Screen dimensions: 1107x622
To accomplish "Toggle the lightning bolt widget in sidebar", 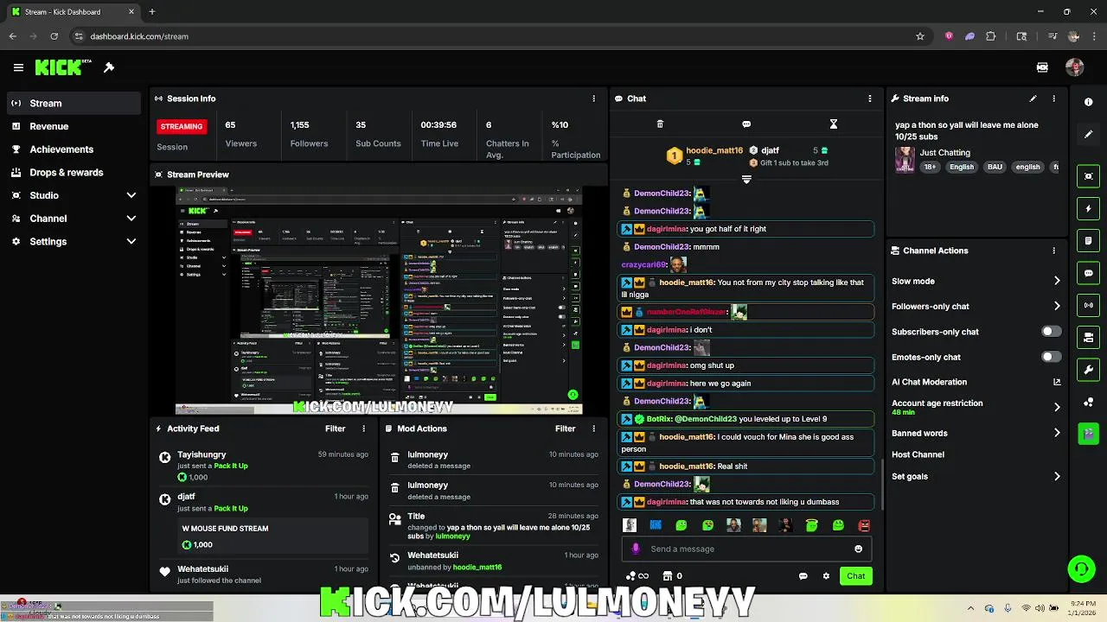I will [x=1089, y=208].
